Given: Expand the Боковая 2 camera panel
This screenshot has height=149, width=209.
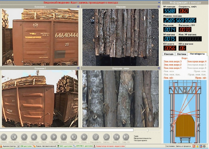Looking at the screenshot, I should click(x=78, y=68).
